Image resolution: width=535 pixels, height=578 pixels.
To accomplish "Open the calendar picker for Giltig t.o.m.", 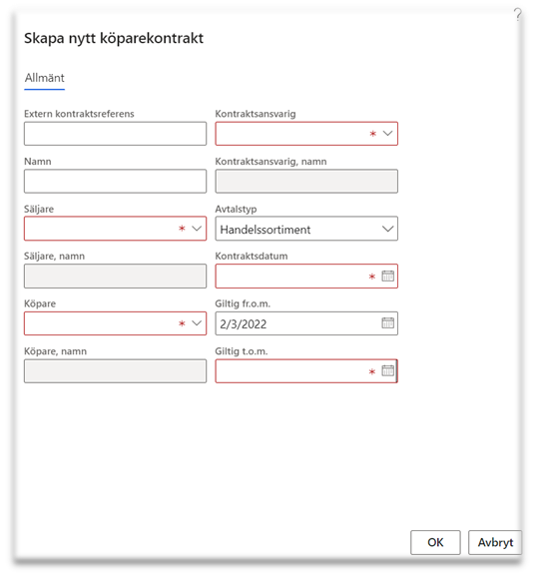I will click(x=387, y=370).
